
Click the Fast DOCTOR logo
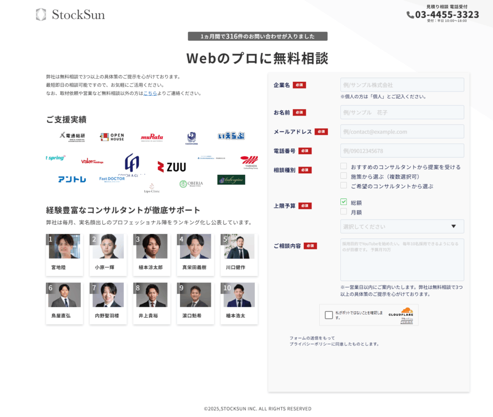(112, 179)
